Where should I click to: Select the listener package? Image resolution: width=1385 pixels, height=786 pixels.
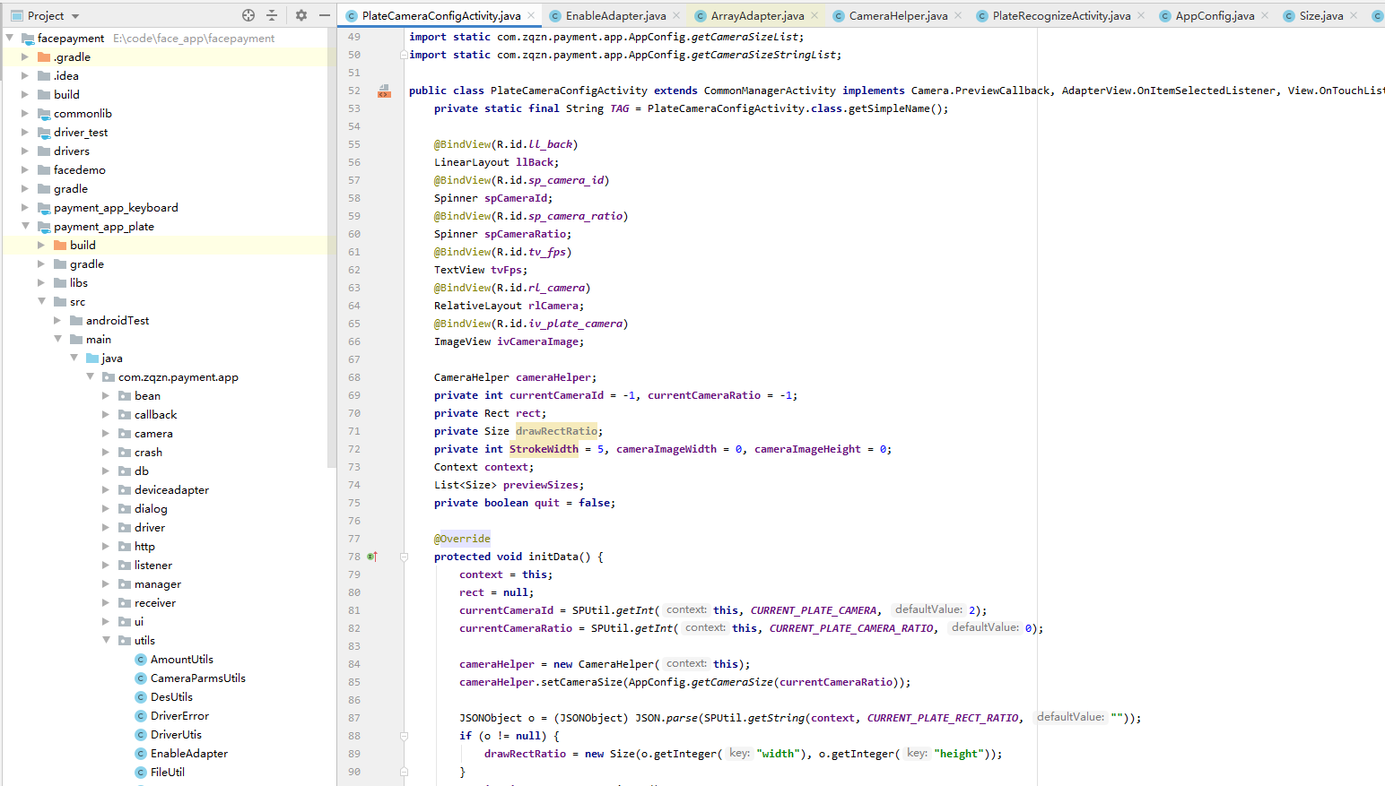tap(153, 565)
